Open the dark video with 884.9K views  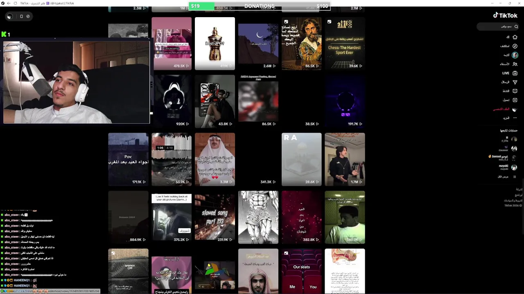(x=128, y=217)
